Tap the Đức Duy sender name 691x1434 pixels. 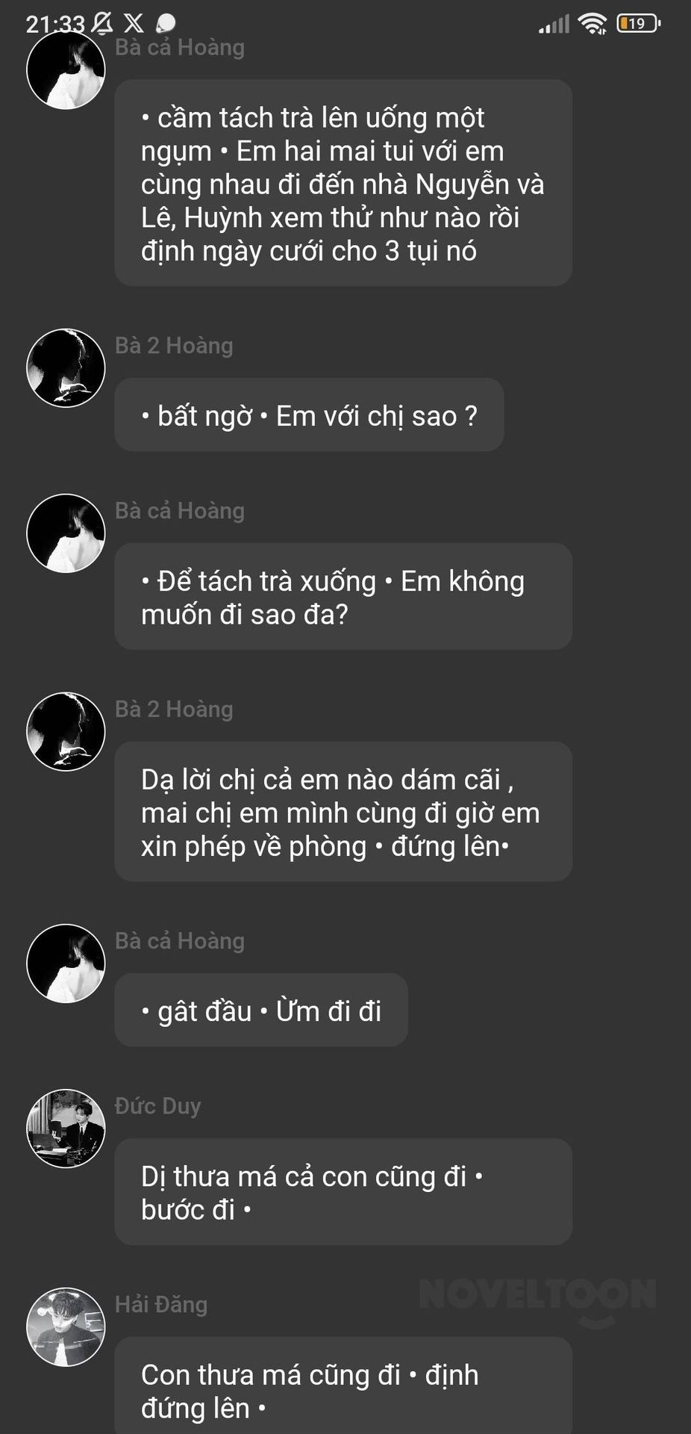click(x=157, y=1105)
